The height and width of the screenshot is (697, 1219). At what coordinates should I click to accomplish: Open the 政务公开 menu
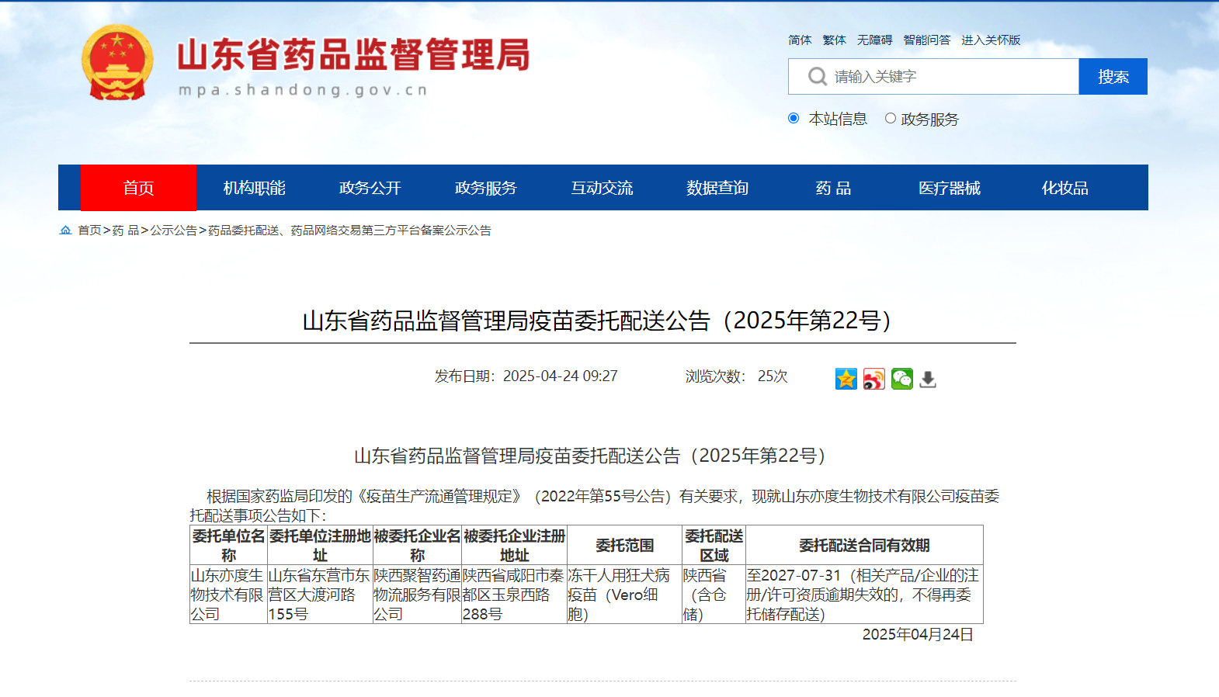370,188
